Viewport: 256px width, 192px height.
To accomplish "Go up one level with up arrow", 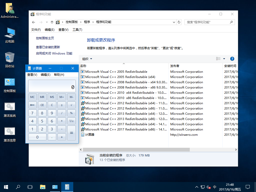I will pyautogui.click(x=52, y=22).
